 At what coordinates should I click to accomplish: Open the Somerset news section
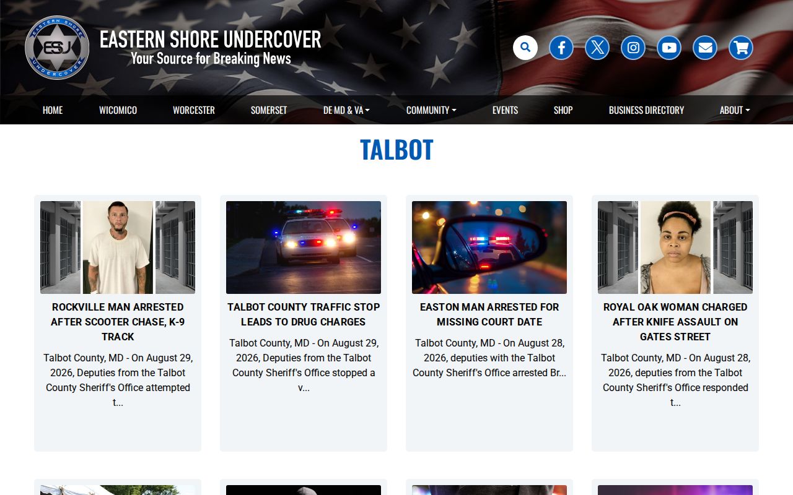(x=269, y=110)
